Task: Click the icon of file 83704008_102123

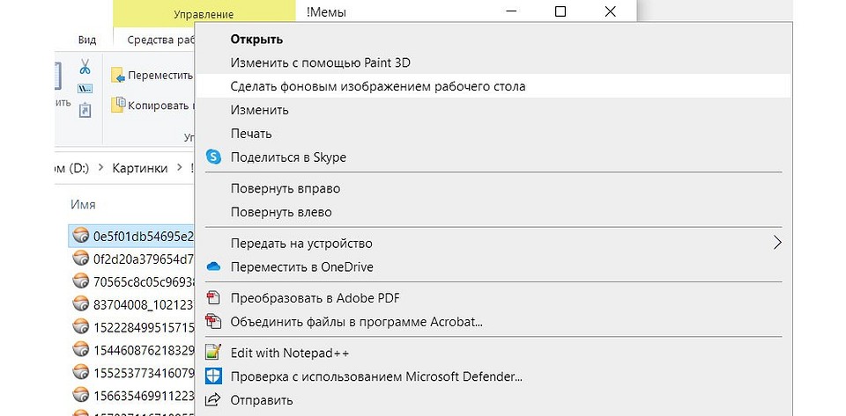Action: [x=80, y=303]
